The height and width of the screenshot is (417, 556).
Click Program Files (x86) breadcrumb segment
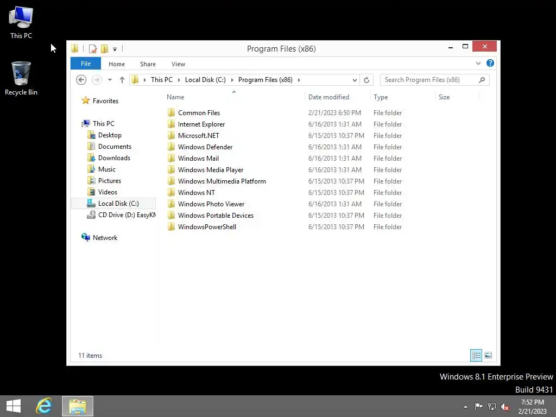click(265, 80)
